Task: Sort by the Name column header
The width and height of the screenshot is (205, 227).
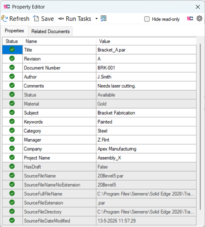Action: [59, 41]
